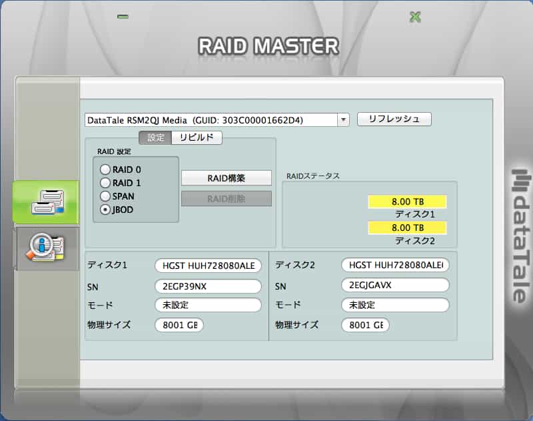Switch to the リビルド tab
This screenshot has height=421, width=533.
tap(197, 137)
